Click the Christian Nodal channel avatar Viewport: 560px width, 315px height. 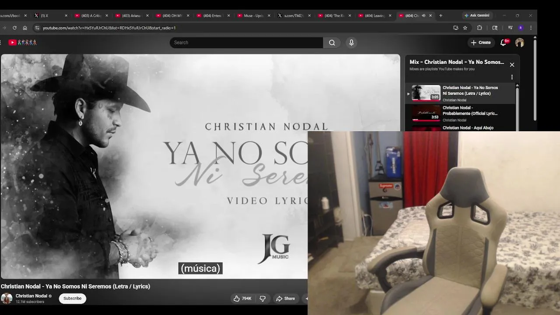[x=7, y=298]
